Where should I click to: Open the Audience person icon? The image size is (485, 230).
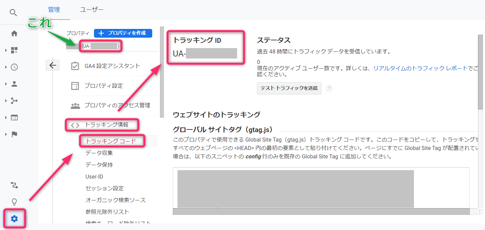click(x=14, y=84)
